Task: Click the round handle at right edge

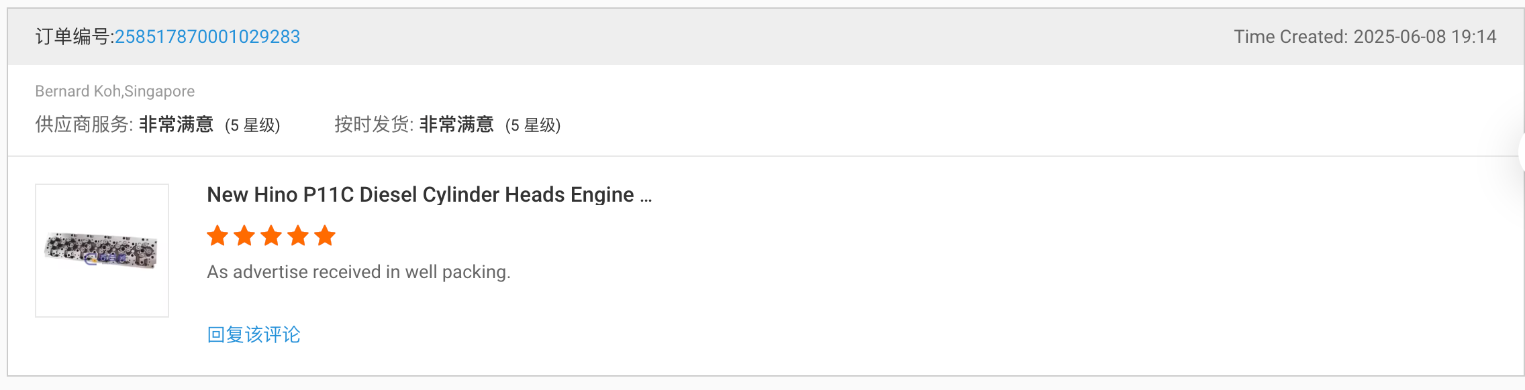Action: point(1521,153)
